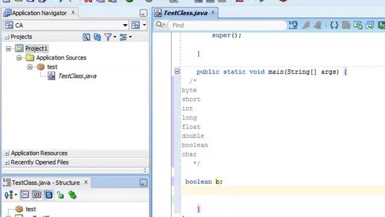
Task: Select the test node in Structure panel
Action: [31, 209]
